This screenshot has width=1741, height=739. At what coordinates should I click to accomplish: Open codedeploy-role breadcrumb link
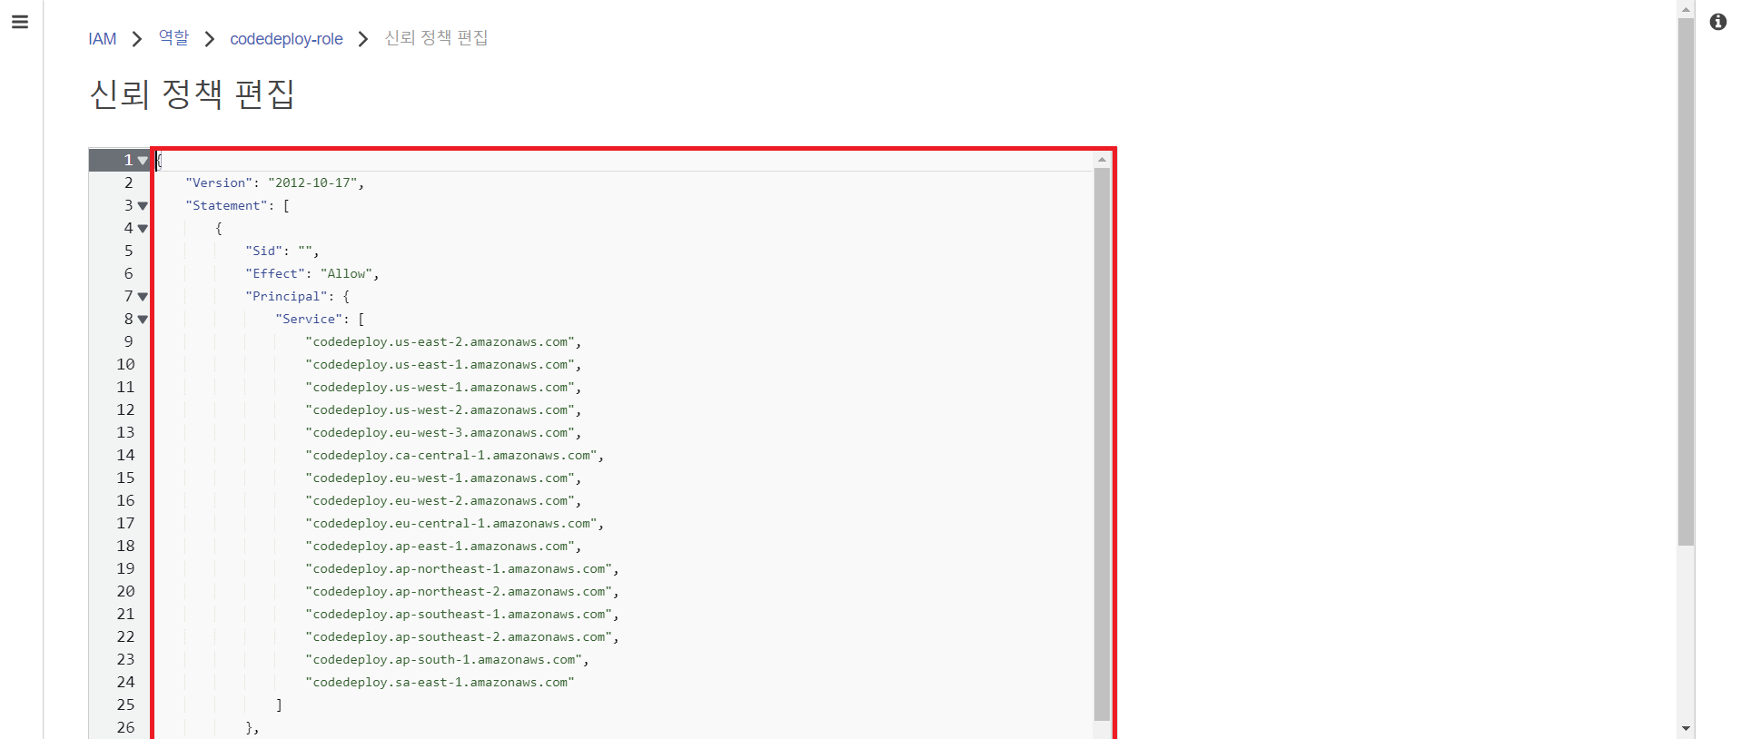click(x=286, y=39)
